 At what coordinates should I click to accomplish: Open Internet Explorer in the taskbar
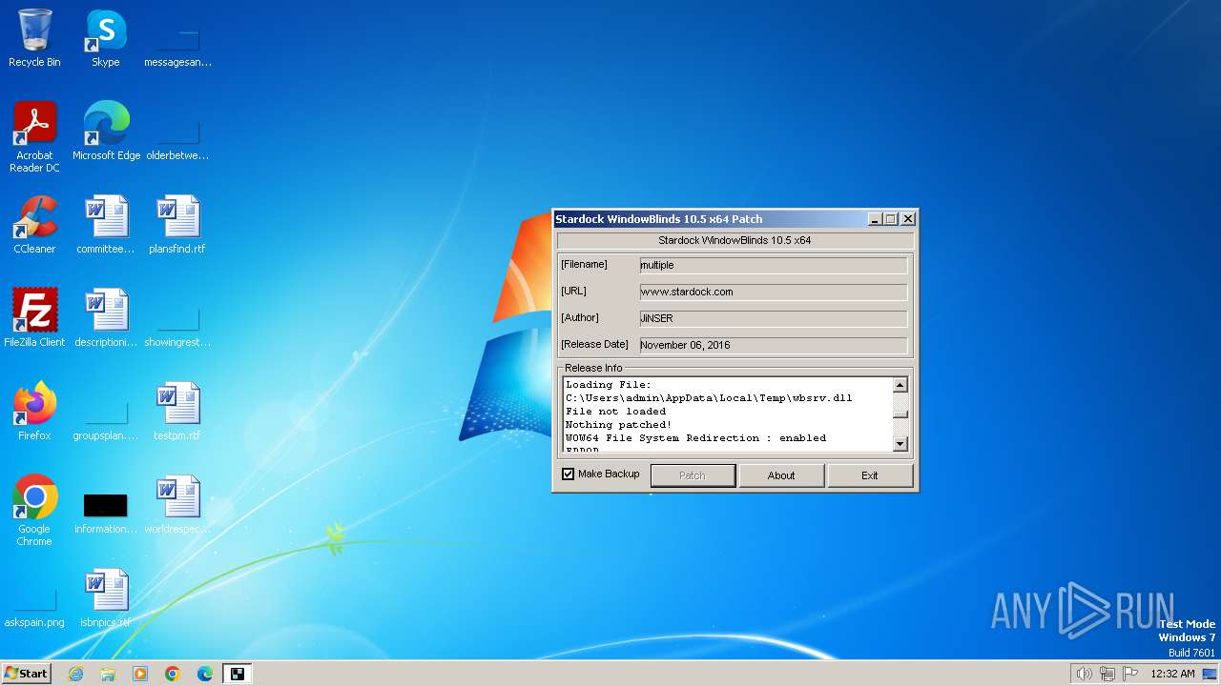pyautogui.click(x=75, y=674)
